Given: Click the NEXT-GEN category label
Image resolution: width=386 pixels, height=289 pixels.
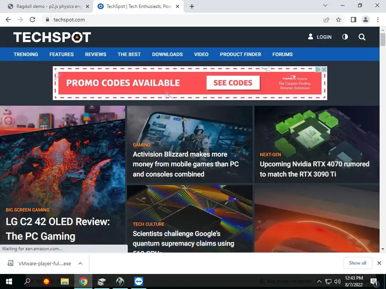Looking at the screenshot, I should pos(270,155).
